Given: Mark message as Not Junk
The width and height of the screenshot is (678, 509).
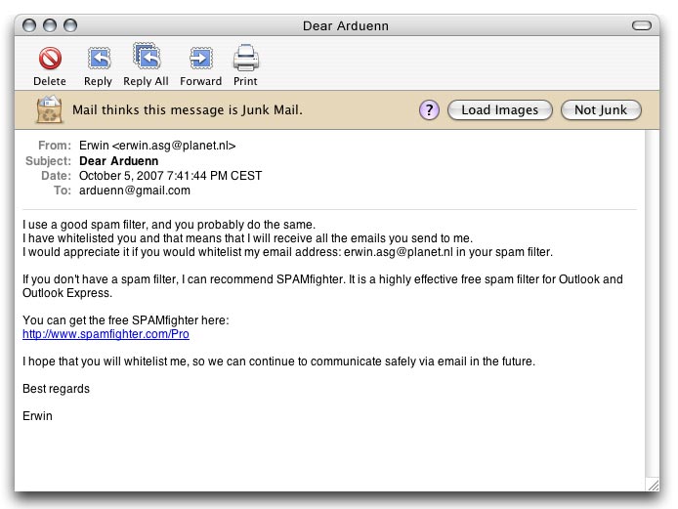Looking at the screenshot, I should 601,109.
